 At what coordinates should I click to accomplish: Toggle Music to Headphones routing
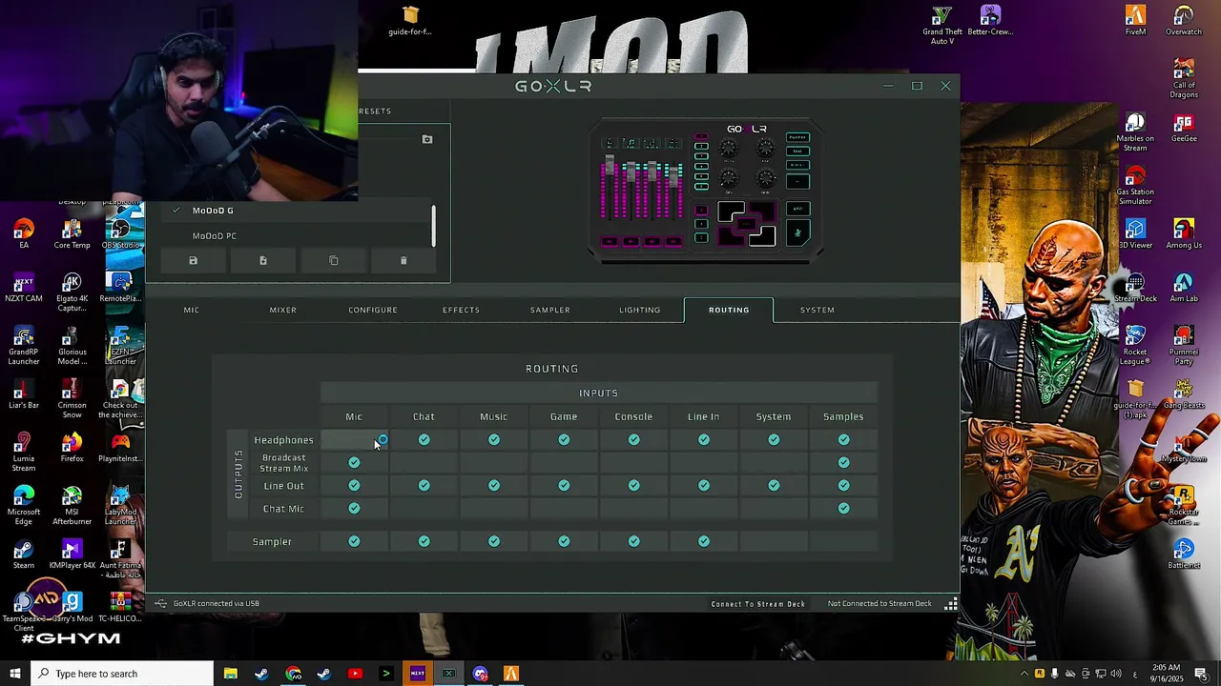click(x=494, y=440)
